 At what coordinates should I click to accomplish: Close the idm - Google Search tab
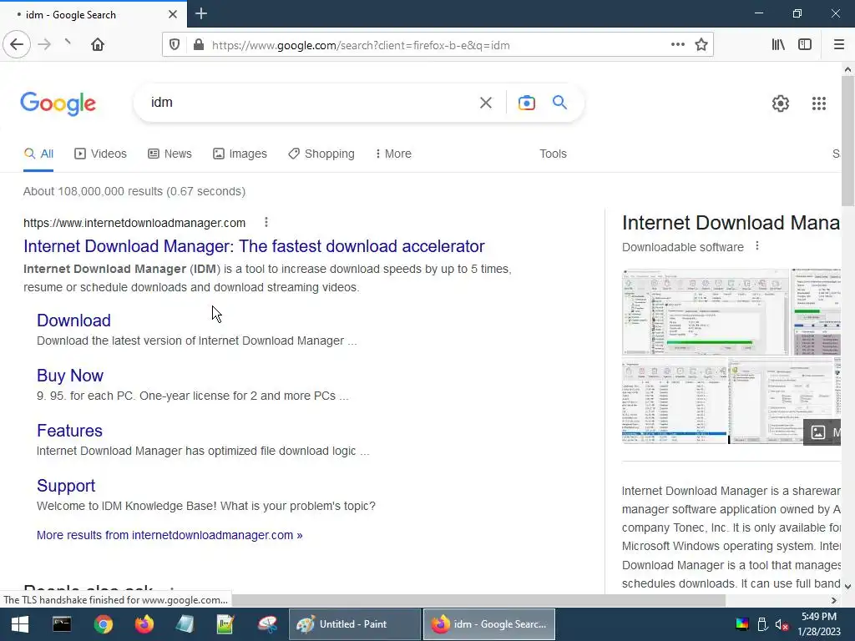[x=173, y=14]
